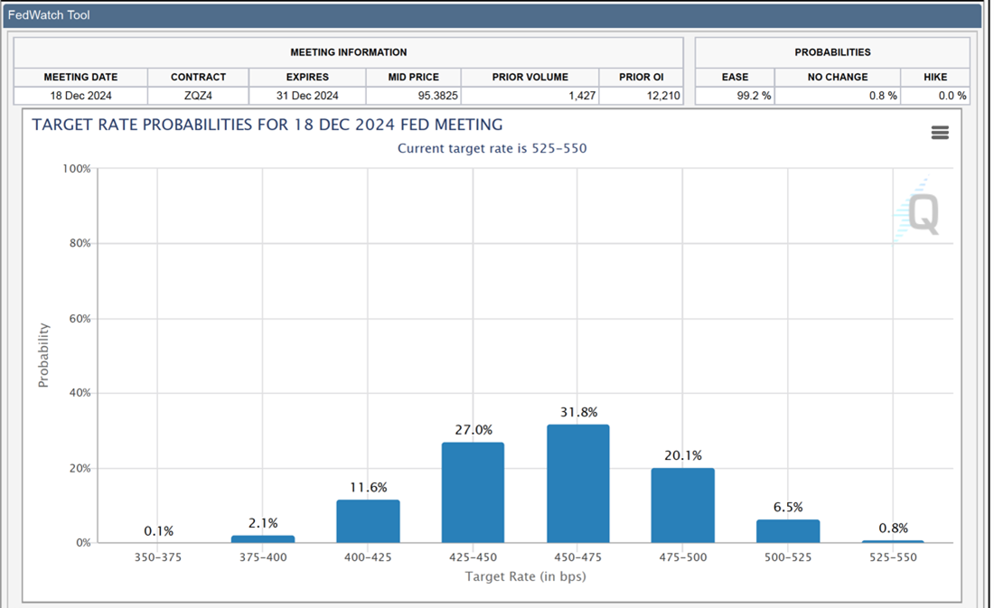
Task: Click the subtitle Current target rate is 525-550
Action: [492, 148]
